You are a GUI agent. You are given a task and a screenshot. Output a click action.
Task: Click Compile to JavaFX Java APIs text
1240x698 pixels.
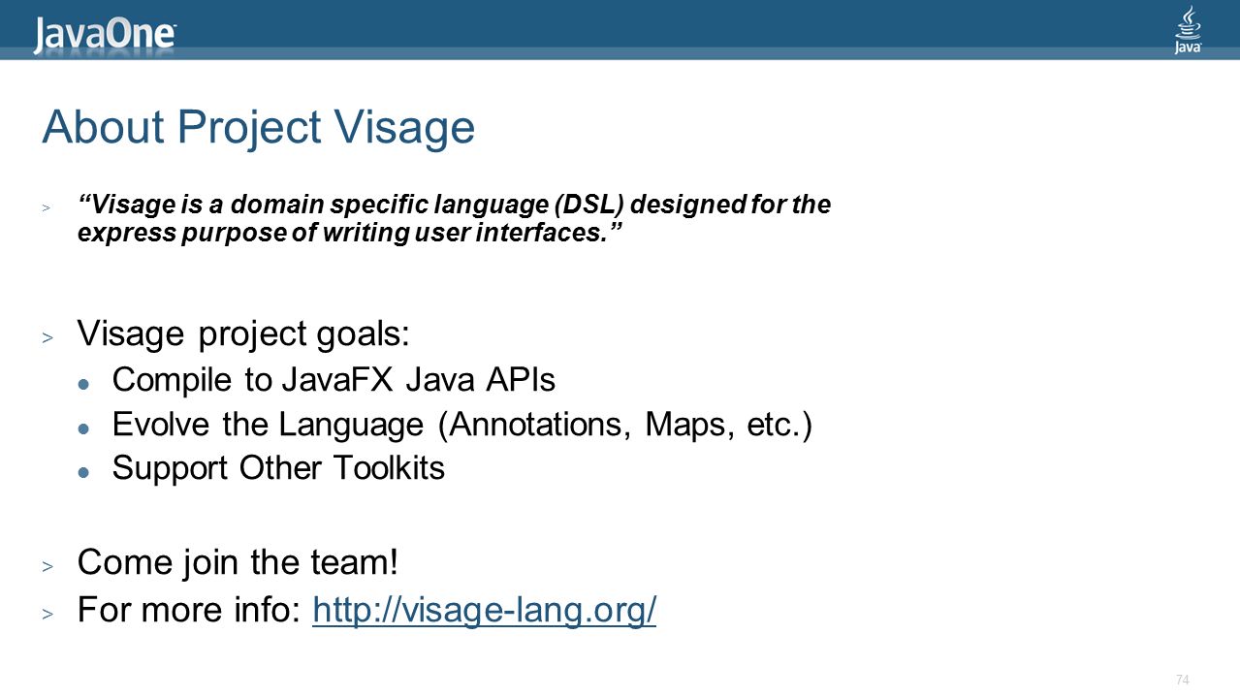tap(334, 379)
